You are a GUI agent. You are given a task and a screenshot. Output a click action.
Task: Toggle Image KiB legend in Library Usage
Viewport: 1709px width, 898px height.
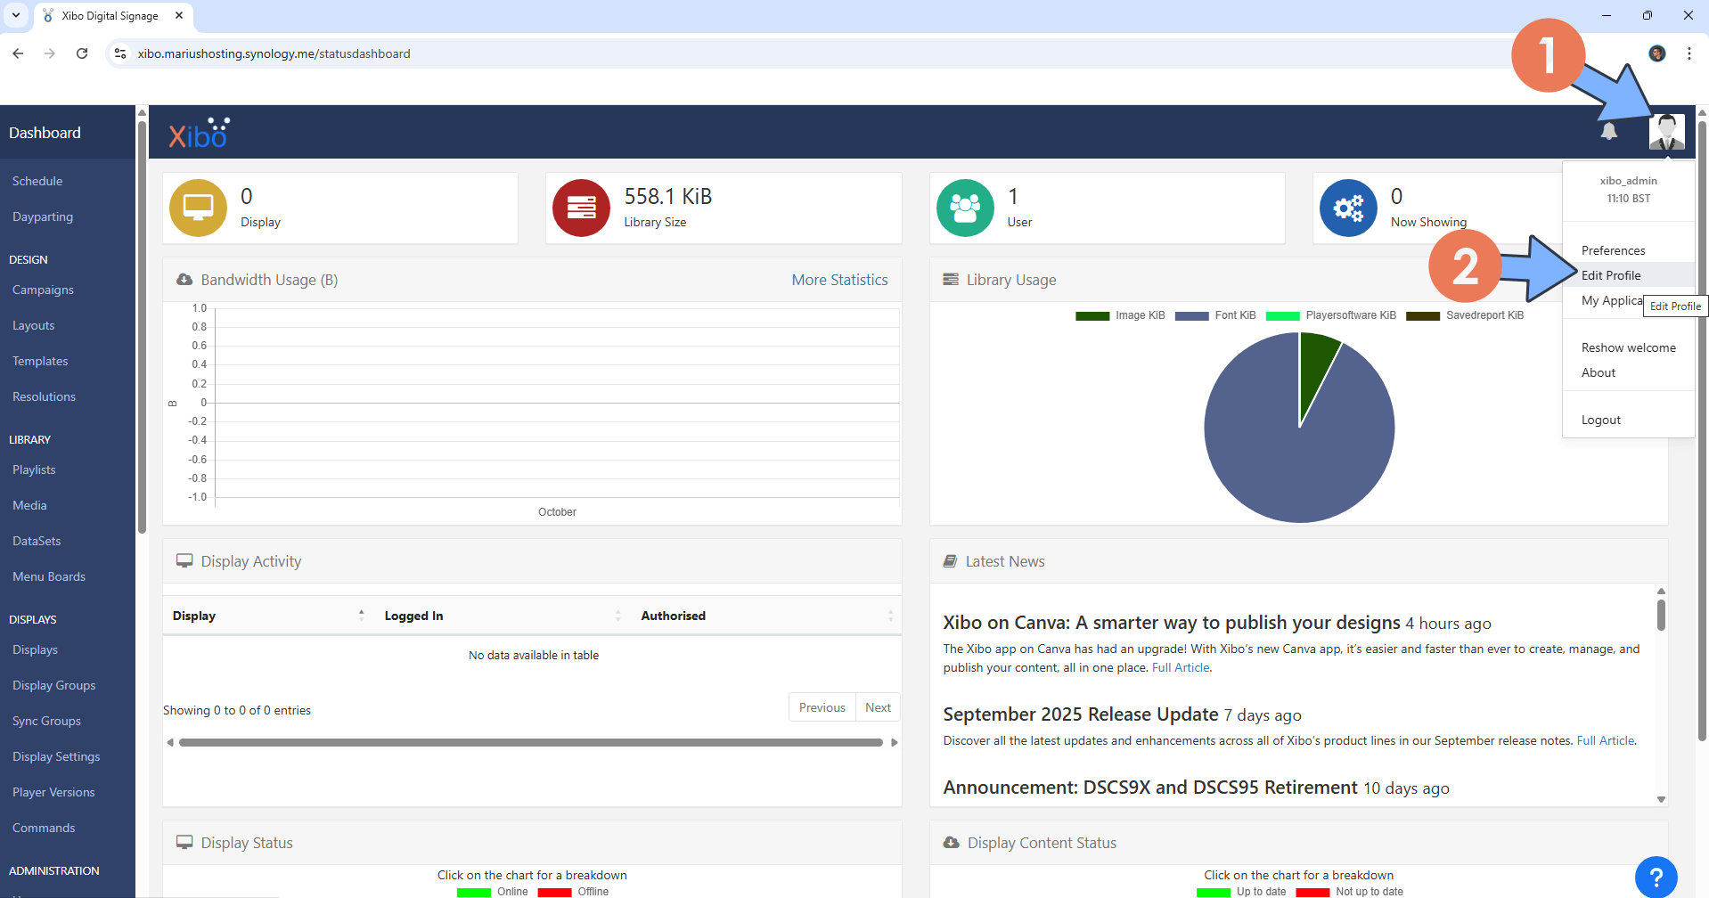click(x=1120, y=315)
